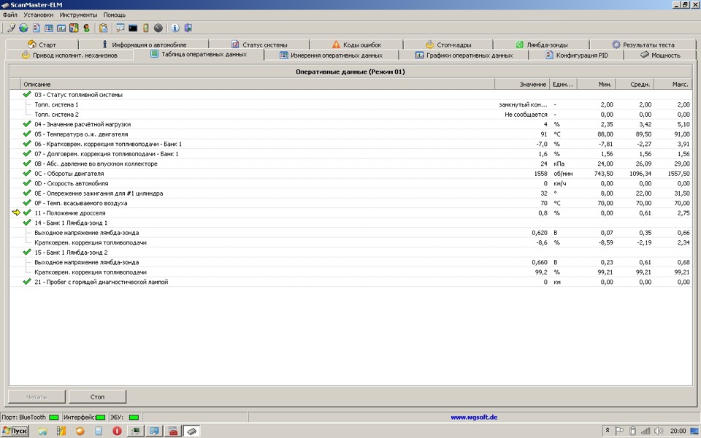Open the Инструменты menu
Image resolution: width=701 pixels, height=438 pixels.
pos(78,15)
